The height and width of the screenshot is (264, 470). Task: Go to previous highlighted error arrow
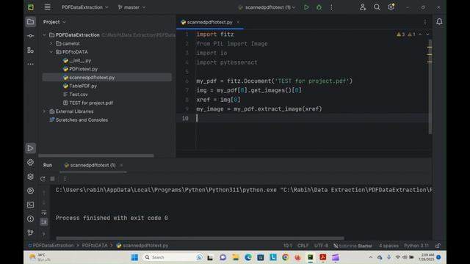click(420, 34)
